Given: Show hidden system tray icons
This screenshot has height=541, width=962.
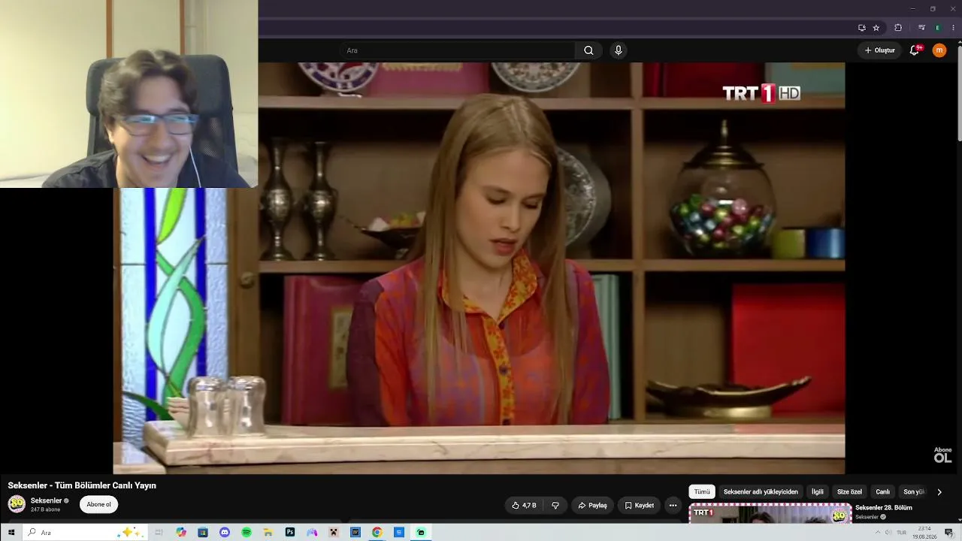Looking at the screenshot, I should pos(877,533).
